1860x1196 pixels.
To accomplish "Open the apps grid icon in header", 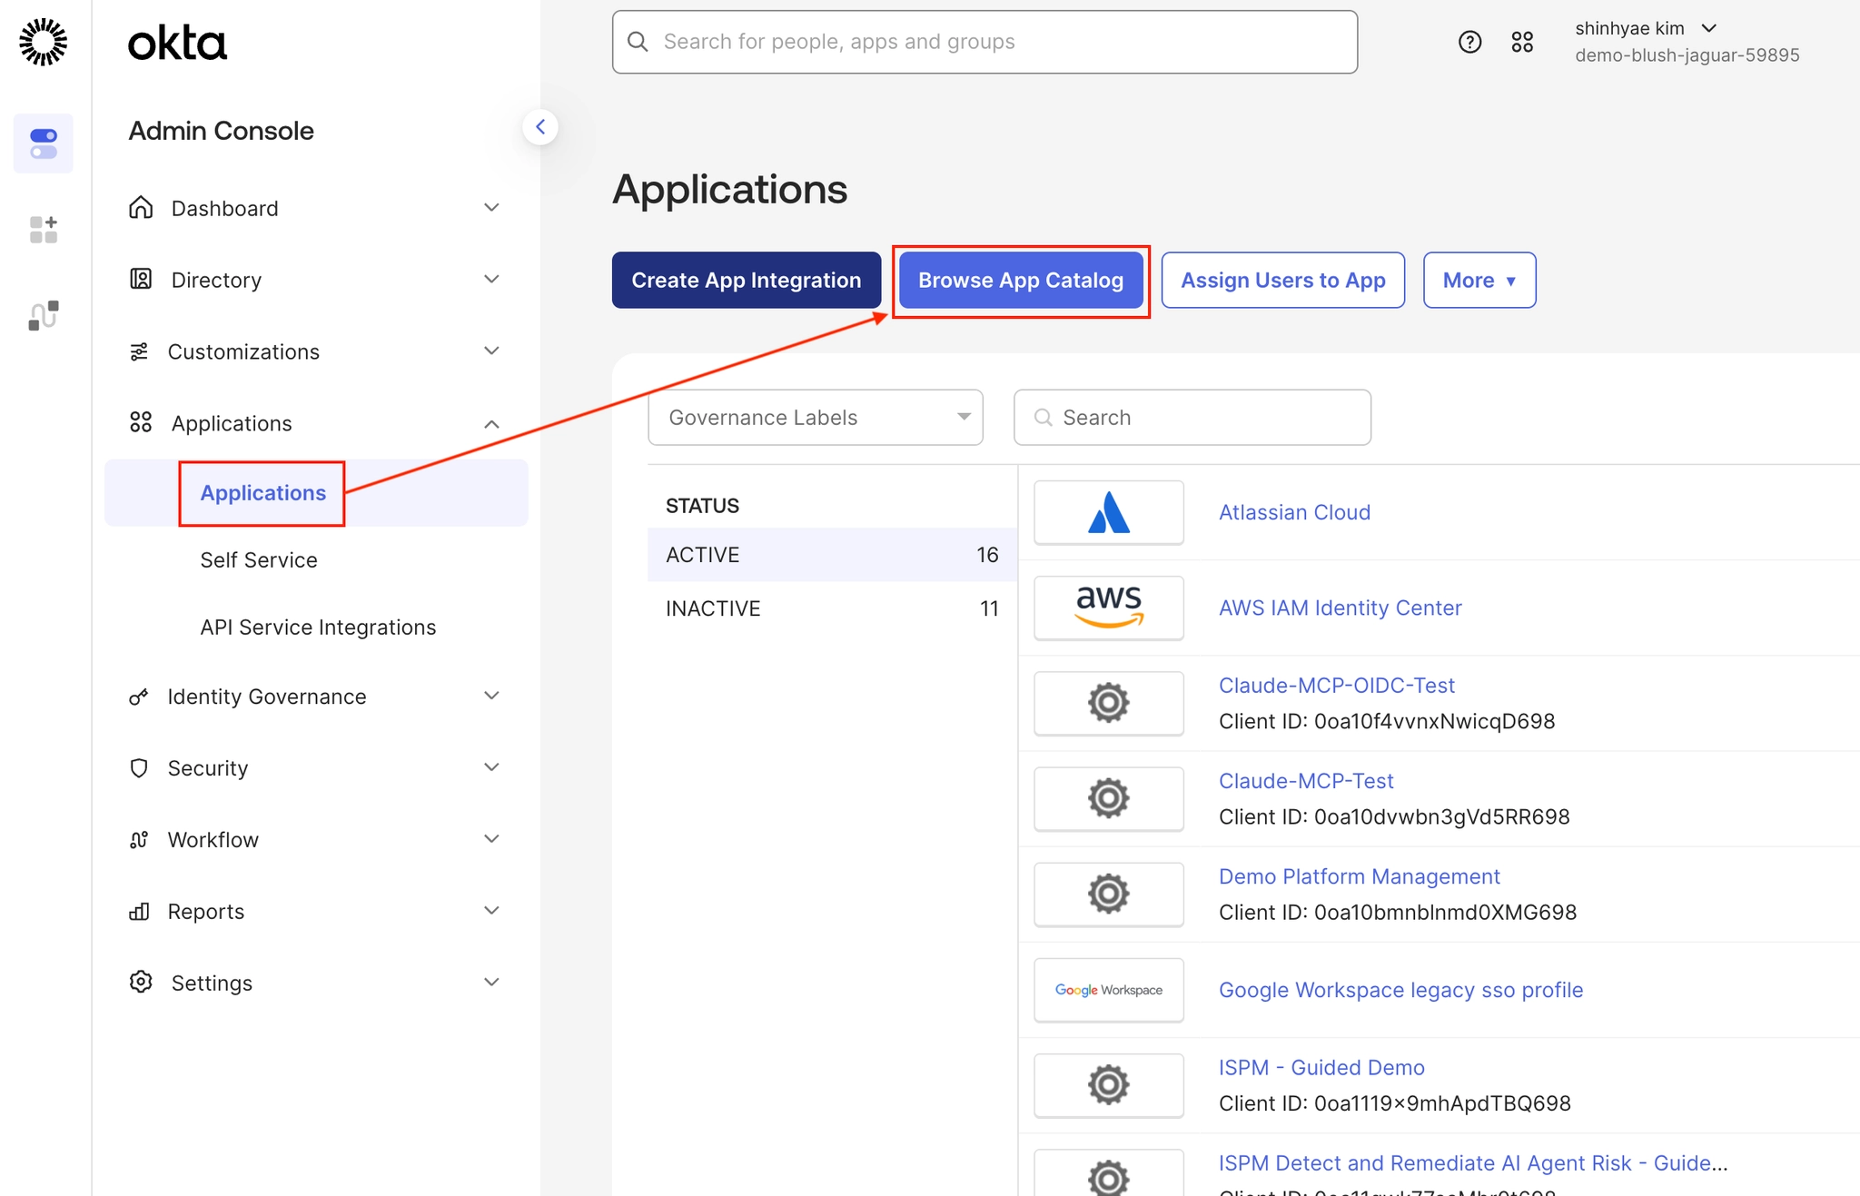I will point(1522,42).
